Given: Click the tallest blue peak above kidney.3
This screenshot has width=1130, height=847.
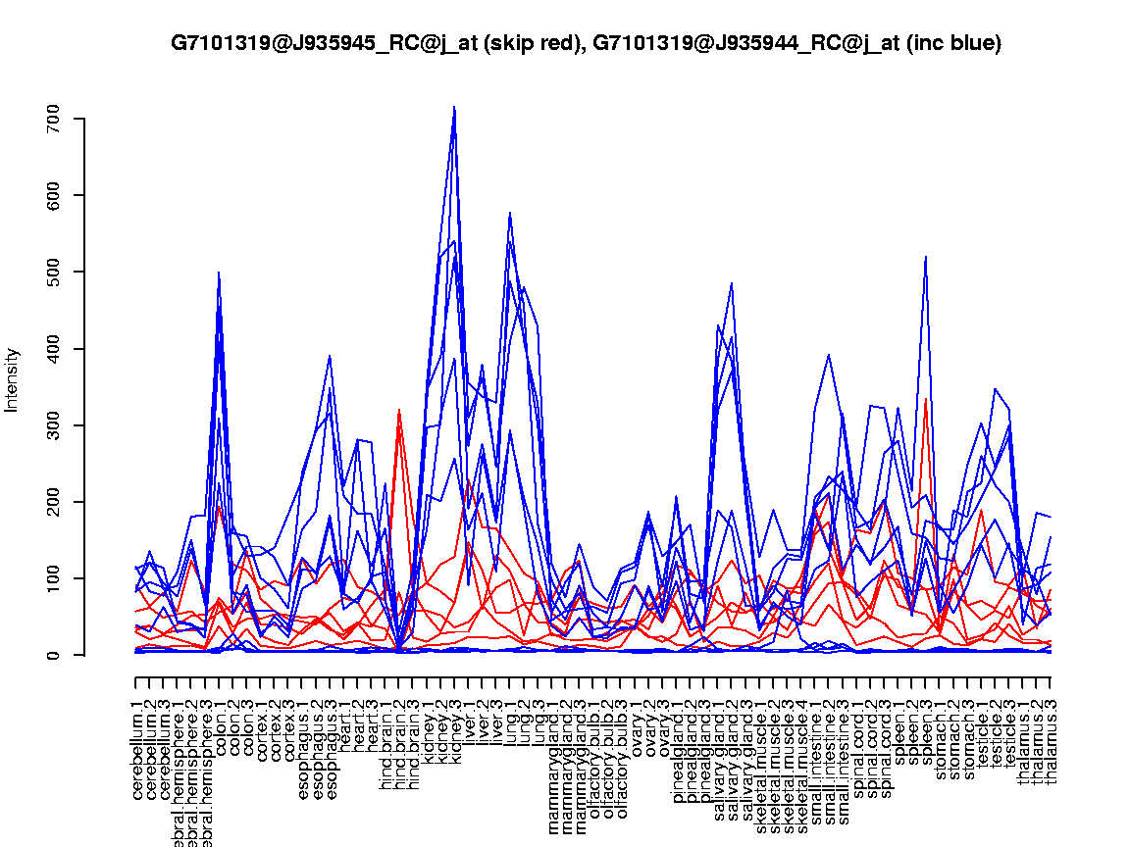Looking at the screenshot, I should pyautogui.click(x=454, y=108).
